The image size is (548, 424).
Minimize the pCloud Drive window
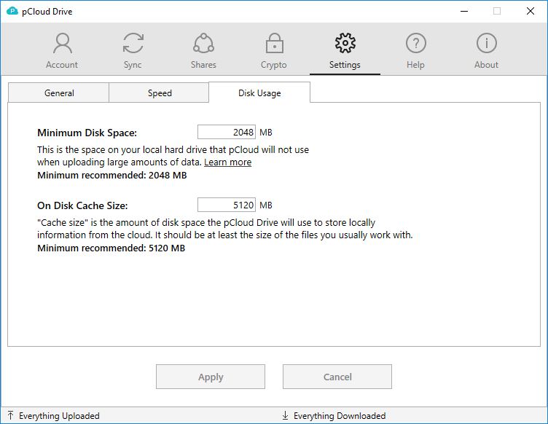click(464, 11)
